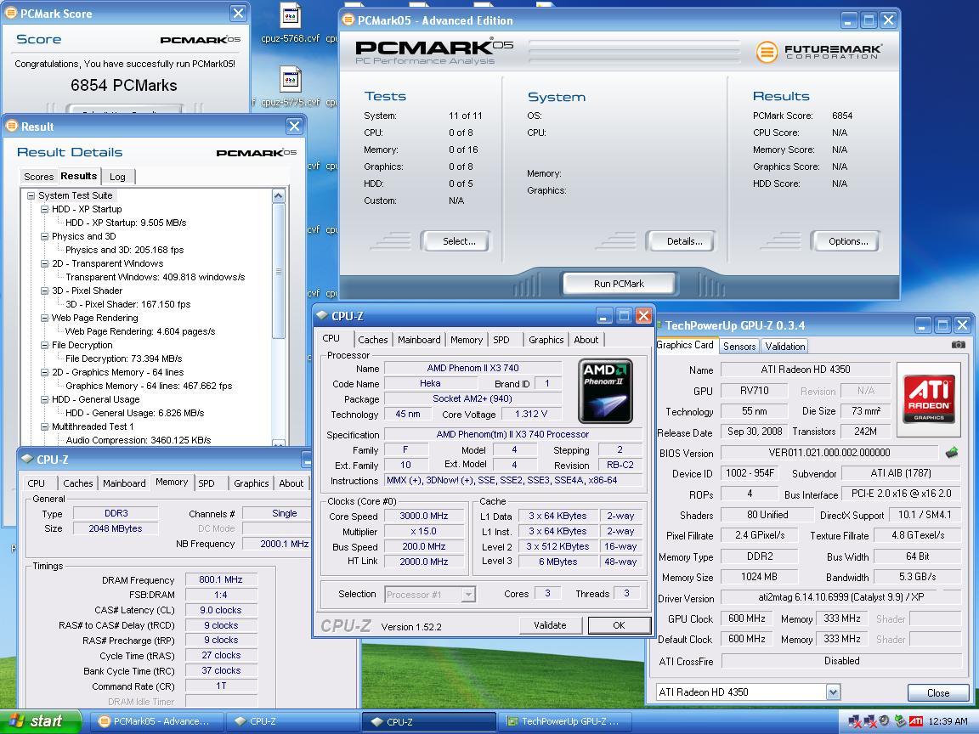The image size is (979, 734).
Task: Click Result Details scrollbar up arrow
Action: pos(279,195)
